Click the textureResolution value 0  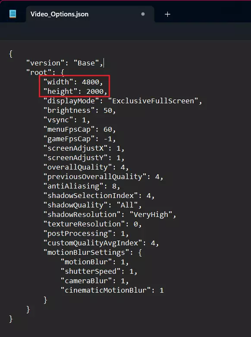click(x=136, y=224)
